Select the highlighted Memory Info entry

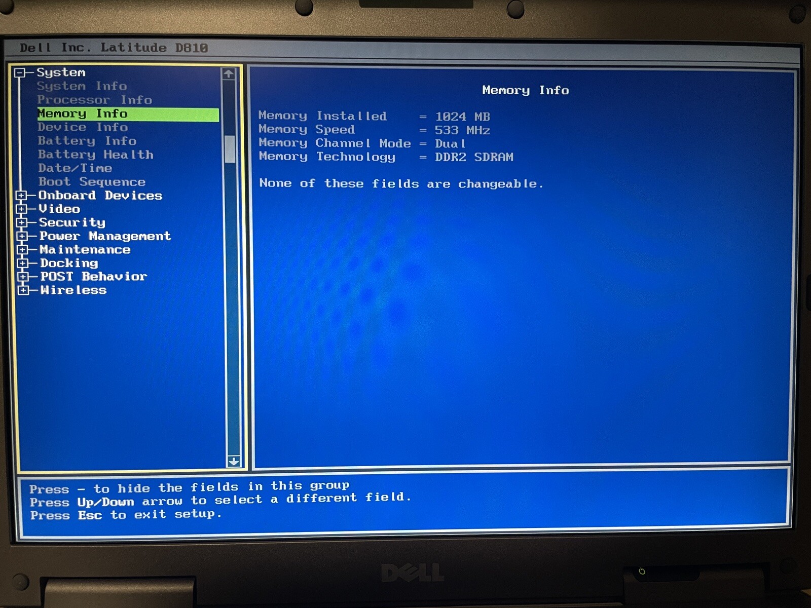pos(128,114)
